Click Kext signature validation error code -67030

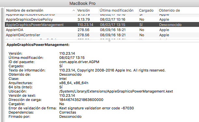[96, 108]
